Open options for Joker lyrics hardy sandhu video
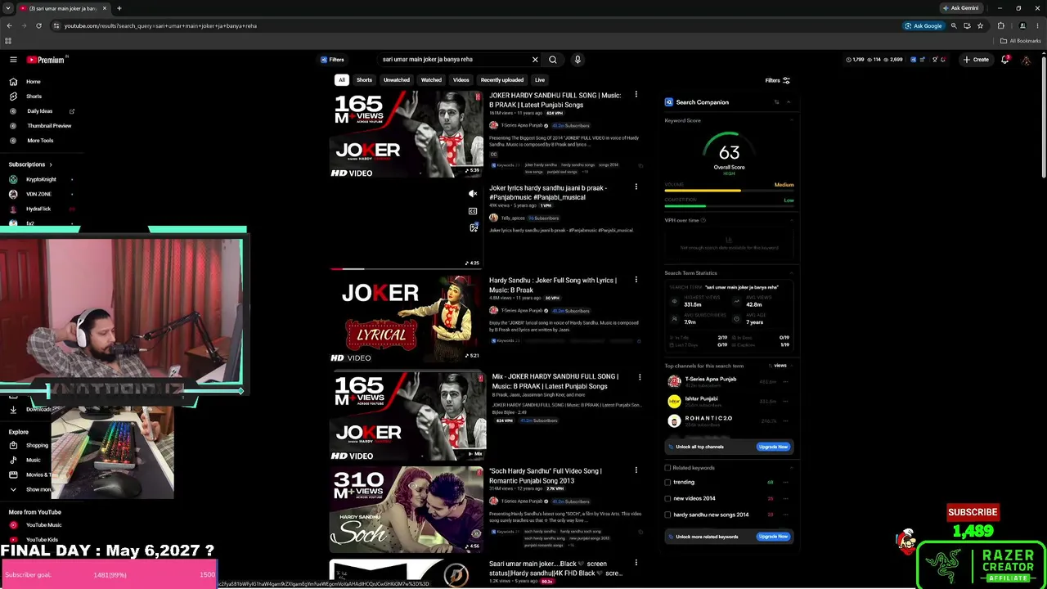Viewport: 1047px width, 589px height. pos(636,187)
